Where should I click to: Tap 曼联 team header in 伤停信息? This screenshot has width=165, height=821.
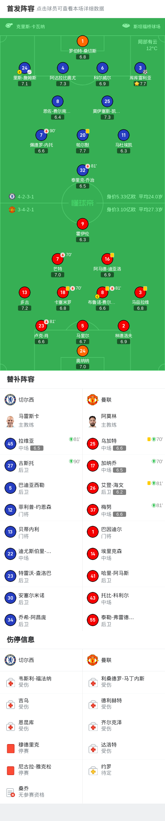[124, 660]
